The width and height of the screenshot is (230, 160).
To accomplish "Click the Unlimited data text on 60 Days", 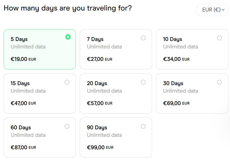I will click(x=28, y=135).
